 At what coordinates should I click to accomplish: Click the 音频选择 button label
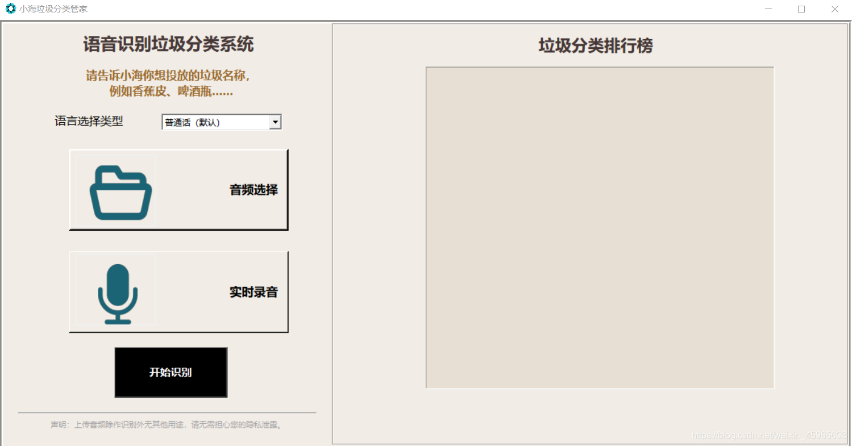(x=253, y=190)
